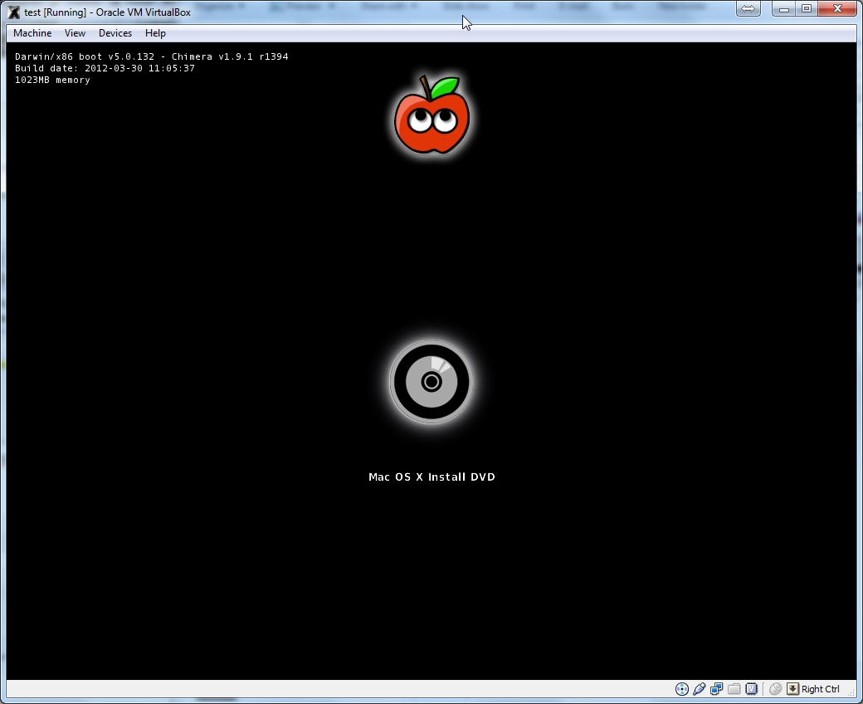Screen dimensions: 863x704
Task: Click the Build date line
Action: (x=105, y=68)
